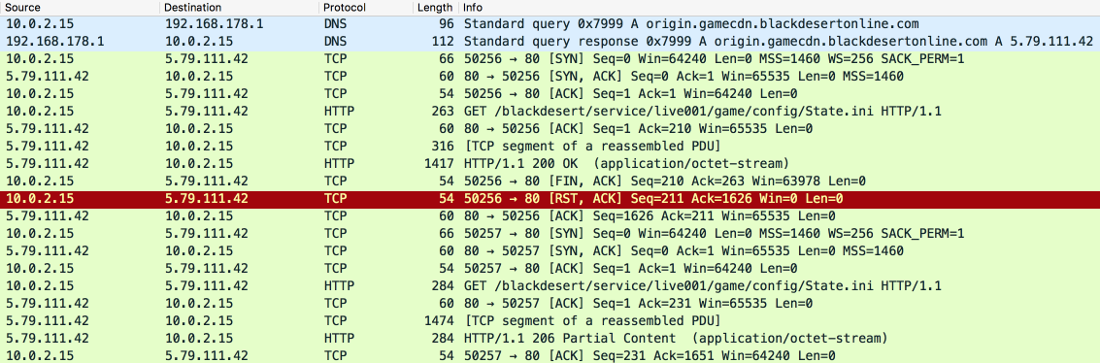Select '80 → 50257 [ACK] Seq=1 Ack=231' info
Viewport: 1100px width, 363px height.
click(639, 304)
